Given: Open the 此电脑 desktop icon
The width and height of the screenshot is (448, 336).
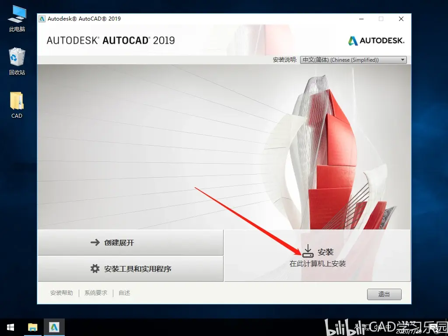Looking at the screenshot, I should point(17,18).
